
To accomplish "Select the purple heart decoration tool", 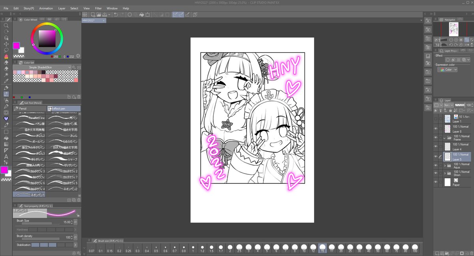I will coord(6,118).
